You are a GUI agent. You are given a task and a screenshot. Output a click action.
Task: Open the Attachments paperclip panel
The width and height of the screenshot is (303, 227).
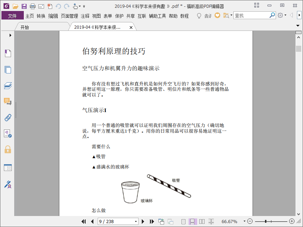coord(8,117)
